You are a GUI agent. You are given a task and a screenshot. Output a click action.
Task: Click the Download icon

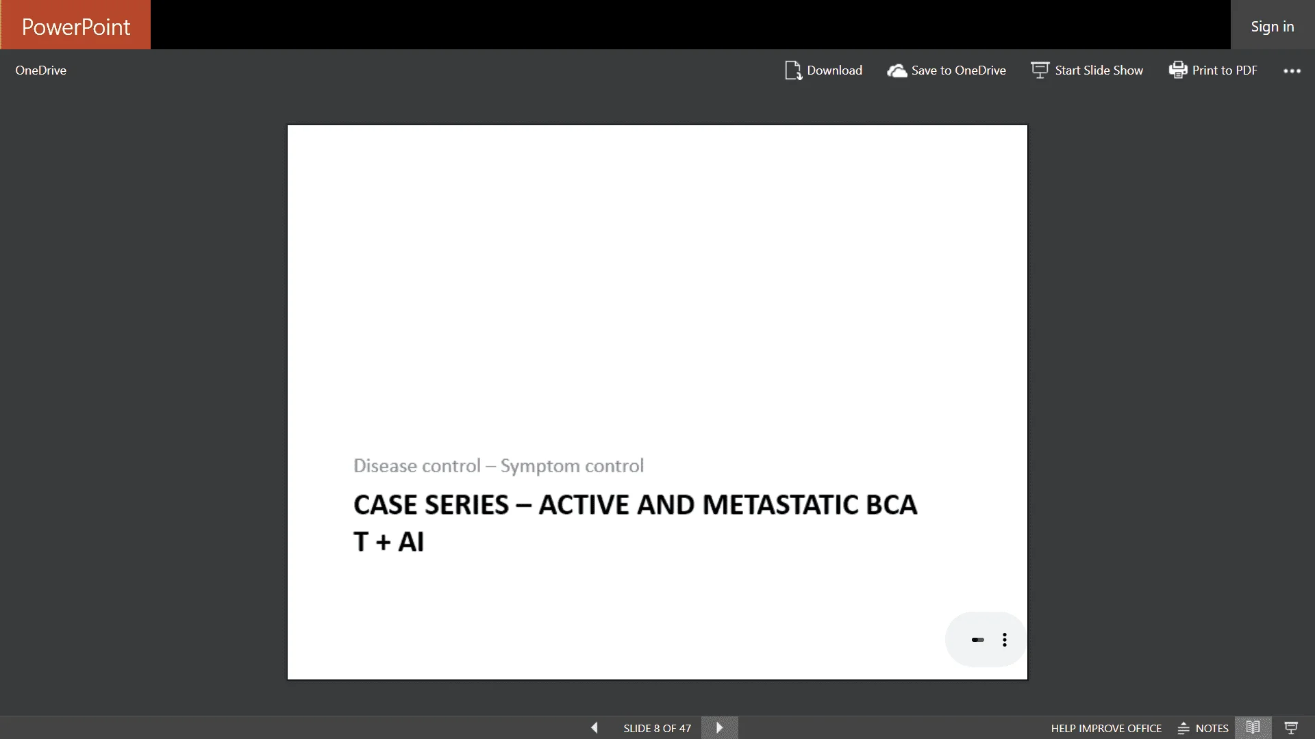pyautogui.click(x=794, y=70)
